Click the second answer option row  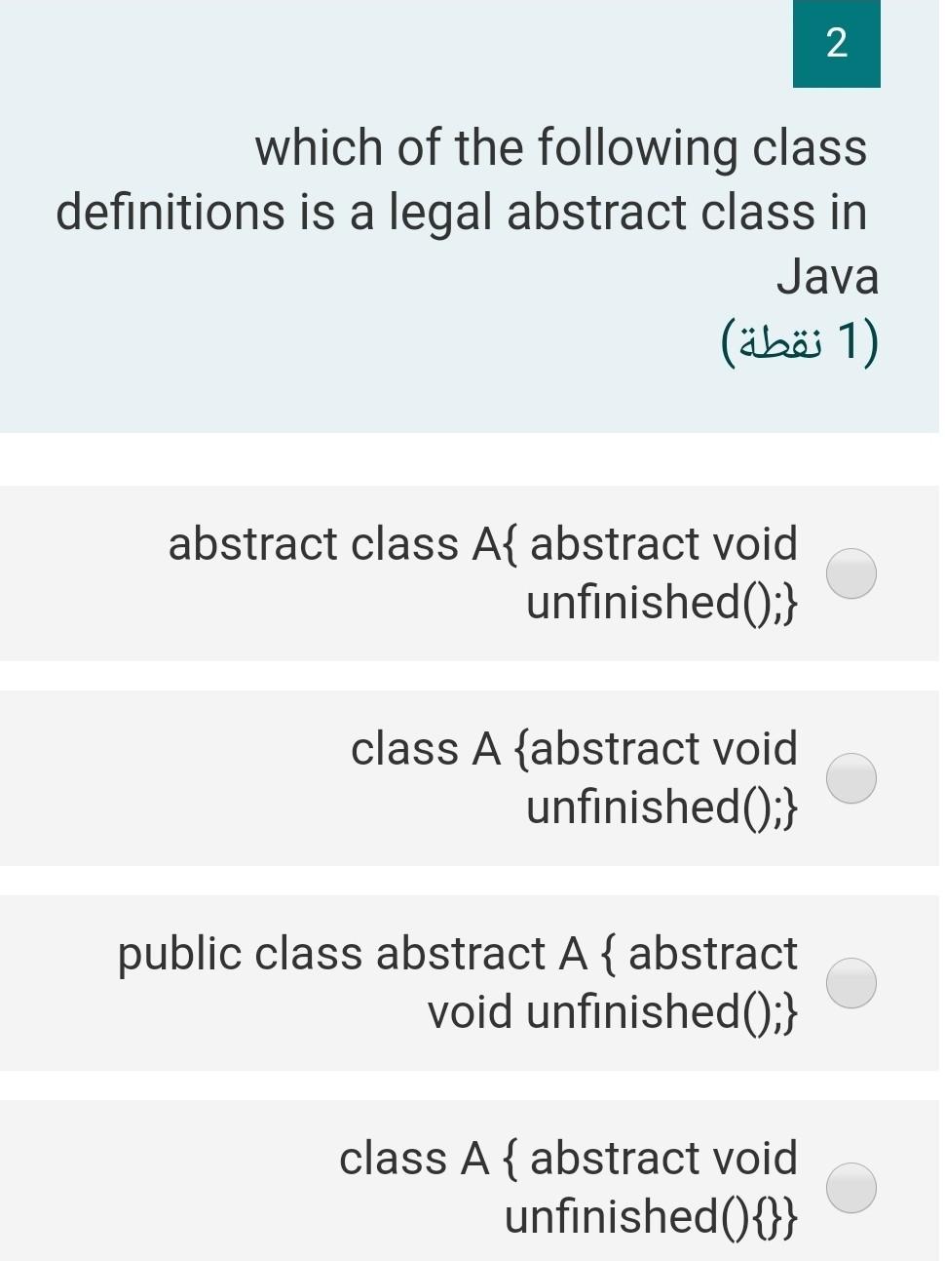pos(472,777)
